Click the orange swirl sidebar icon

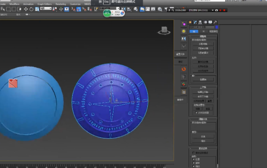coord(184,69)
